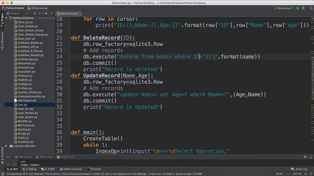314x176 pixels.
Task: Open the Project panel gear settings
Action: 46,14
